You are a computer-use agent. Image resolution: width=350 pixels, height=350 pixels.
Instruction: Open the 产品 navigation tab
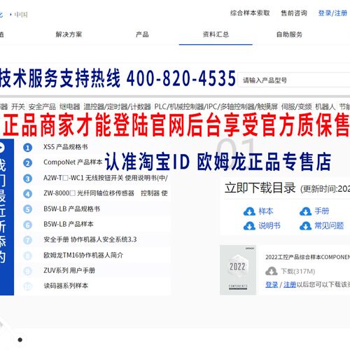pyautogui.click(x=142, y=34)
